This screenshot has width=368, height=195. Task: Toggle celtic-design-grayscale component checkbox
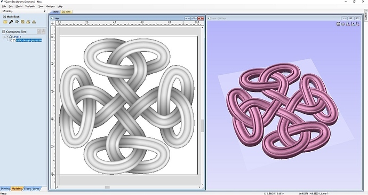coord(11,41)
